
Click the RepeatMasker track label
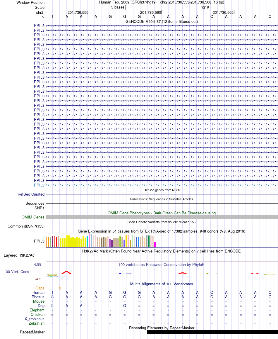[x=32, y=332]
